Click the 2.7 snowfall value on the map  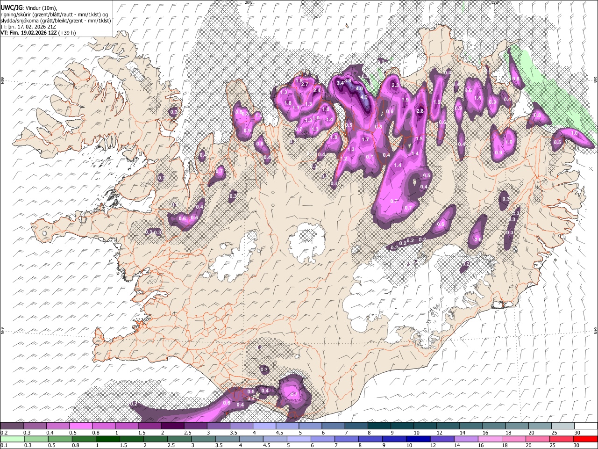point(305,85)
